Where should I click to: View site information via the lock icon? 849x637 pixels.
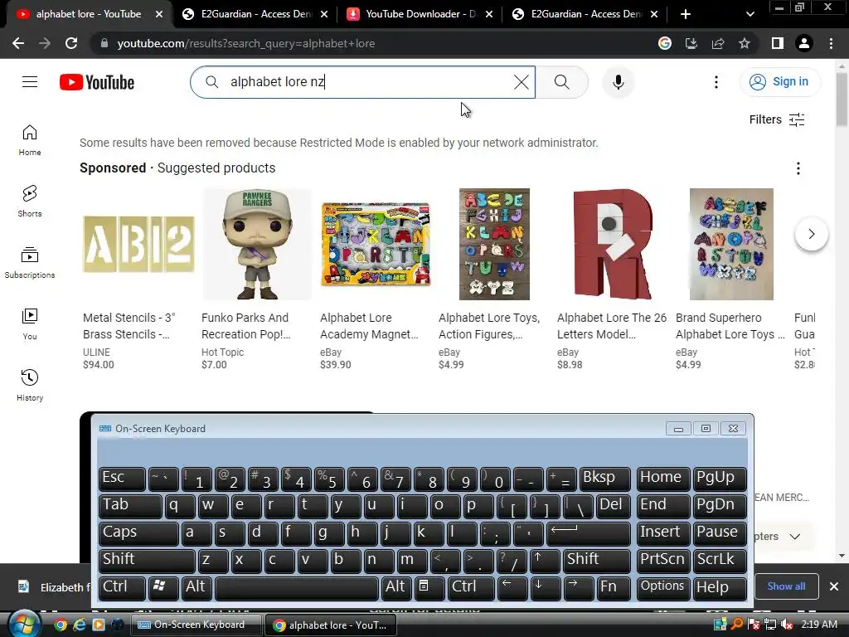(104, 43)
